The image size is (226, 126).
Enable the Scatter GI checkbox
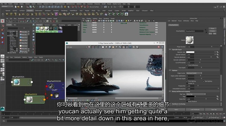click(187, 83)
